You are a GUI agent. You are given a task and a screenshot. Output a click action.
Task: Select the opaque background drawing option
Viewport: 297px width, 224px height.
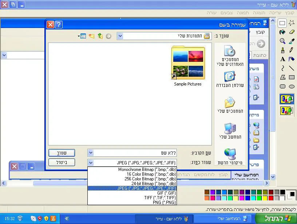coord(287,99)
